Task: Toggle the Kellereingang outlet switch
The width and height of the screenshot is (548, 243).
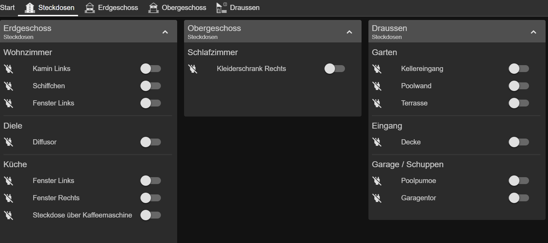Action: [519, 69]
